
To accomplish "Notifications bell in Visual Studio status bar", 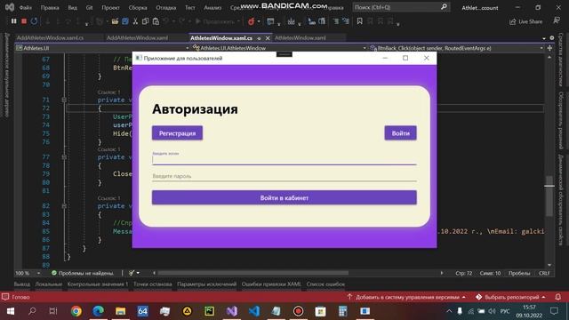I will point(558,297).
